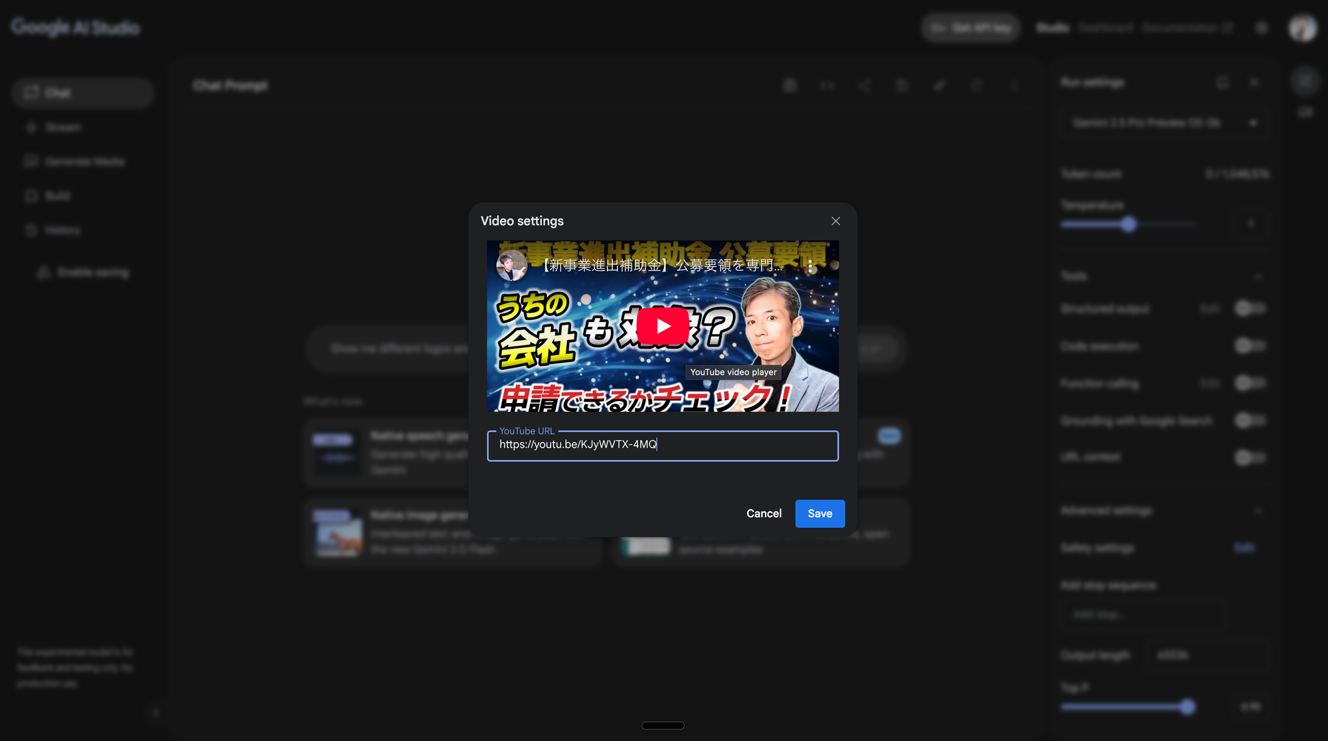The width and height of the screenshot is (1328, 741).
Task: Click the Temperature value box
Action: 1251,224
